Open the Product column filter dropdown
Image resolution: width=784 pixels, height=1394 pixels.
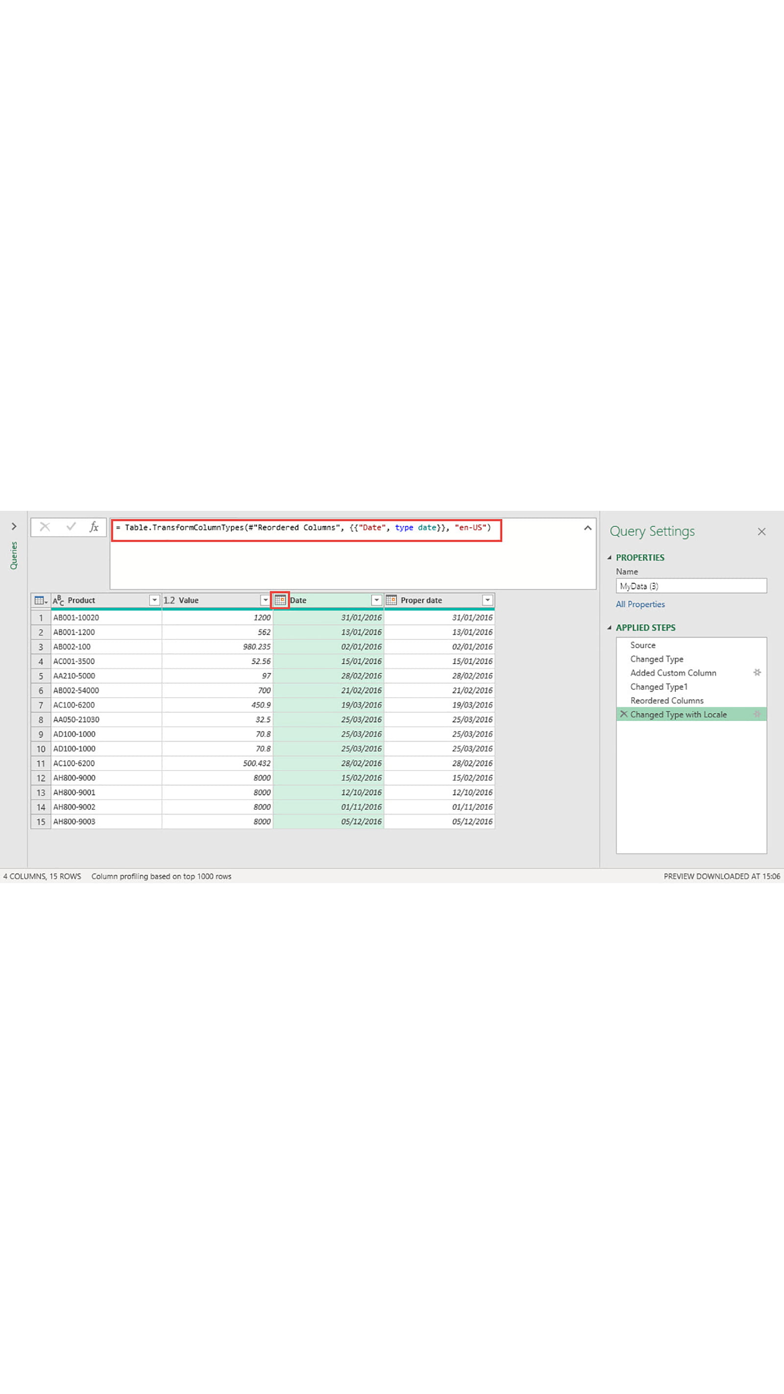[154, 599]
